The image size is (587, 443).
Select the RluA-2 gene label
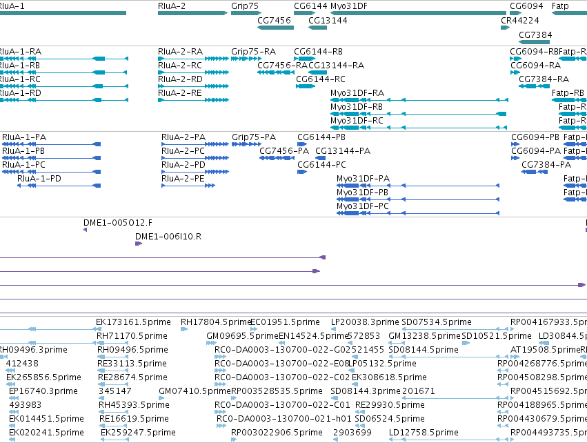click(172, 6)
